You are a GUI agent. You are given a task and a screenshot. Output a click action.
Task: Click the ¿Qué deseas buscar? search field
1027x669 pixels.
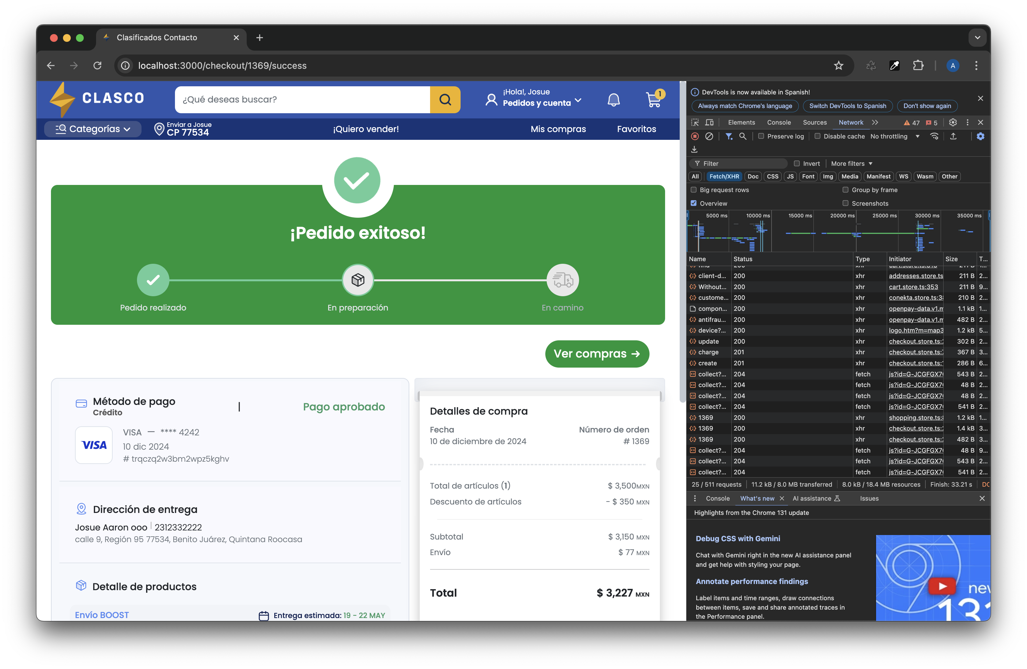pos(302,100)
